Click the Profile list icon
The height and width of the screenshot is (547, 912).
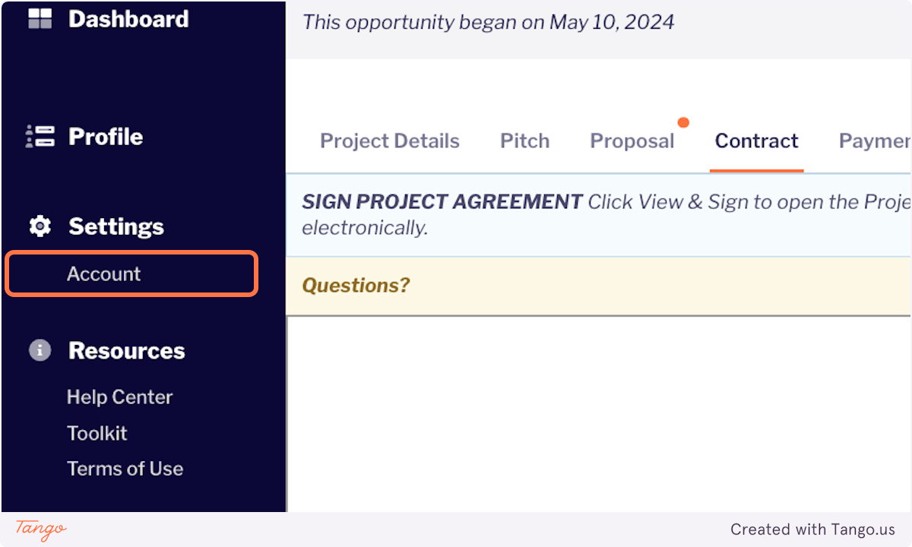coord(40,137)
